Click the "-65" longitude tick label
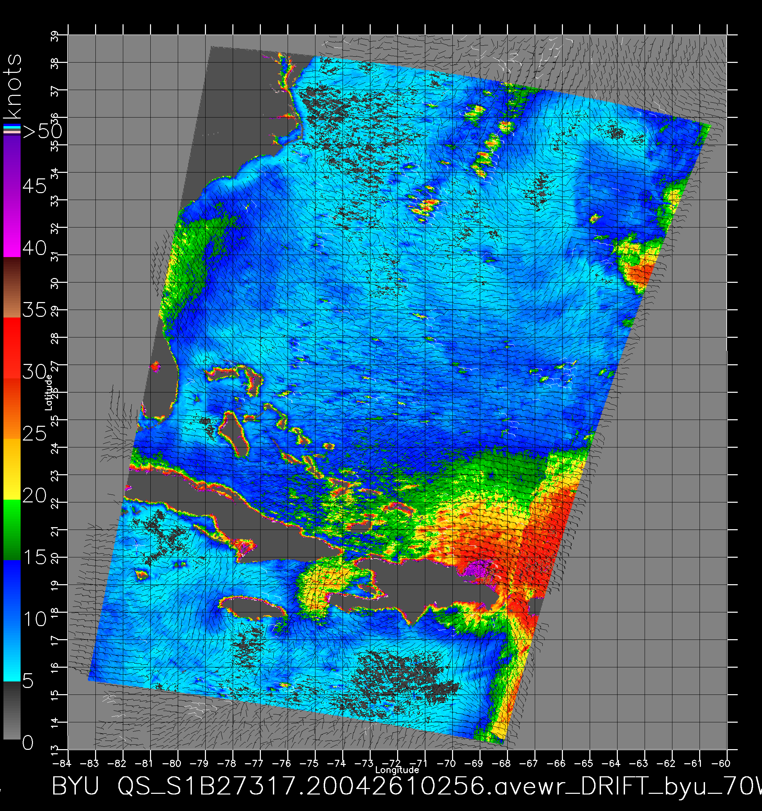762x811 pixels. point(584,763)
